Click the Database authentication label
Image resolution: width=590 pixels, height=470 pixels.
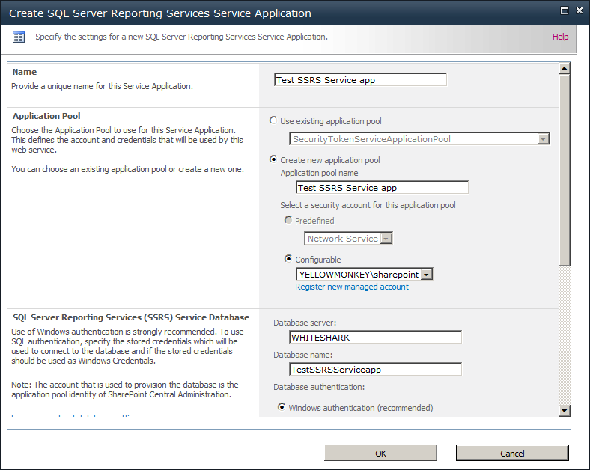[319, 387]
